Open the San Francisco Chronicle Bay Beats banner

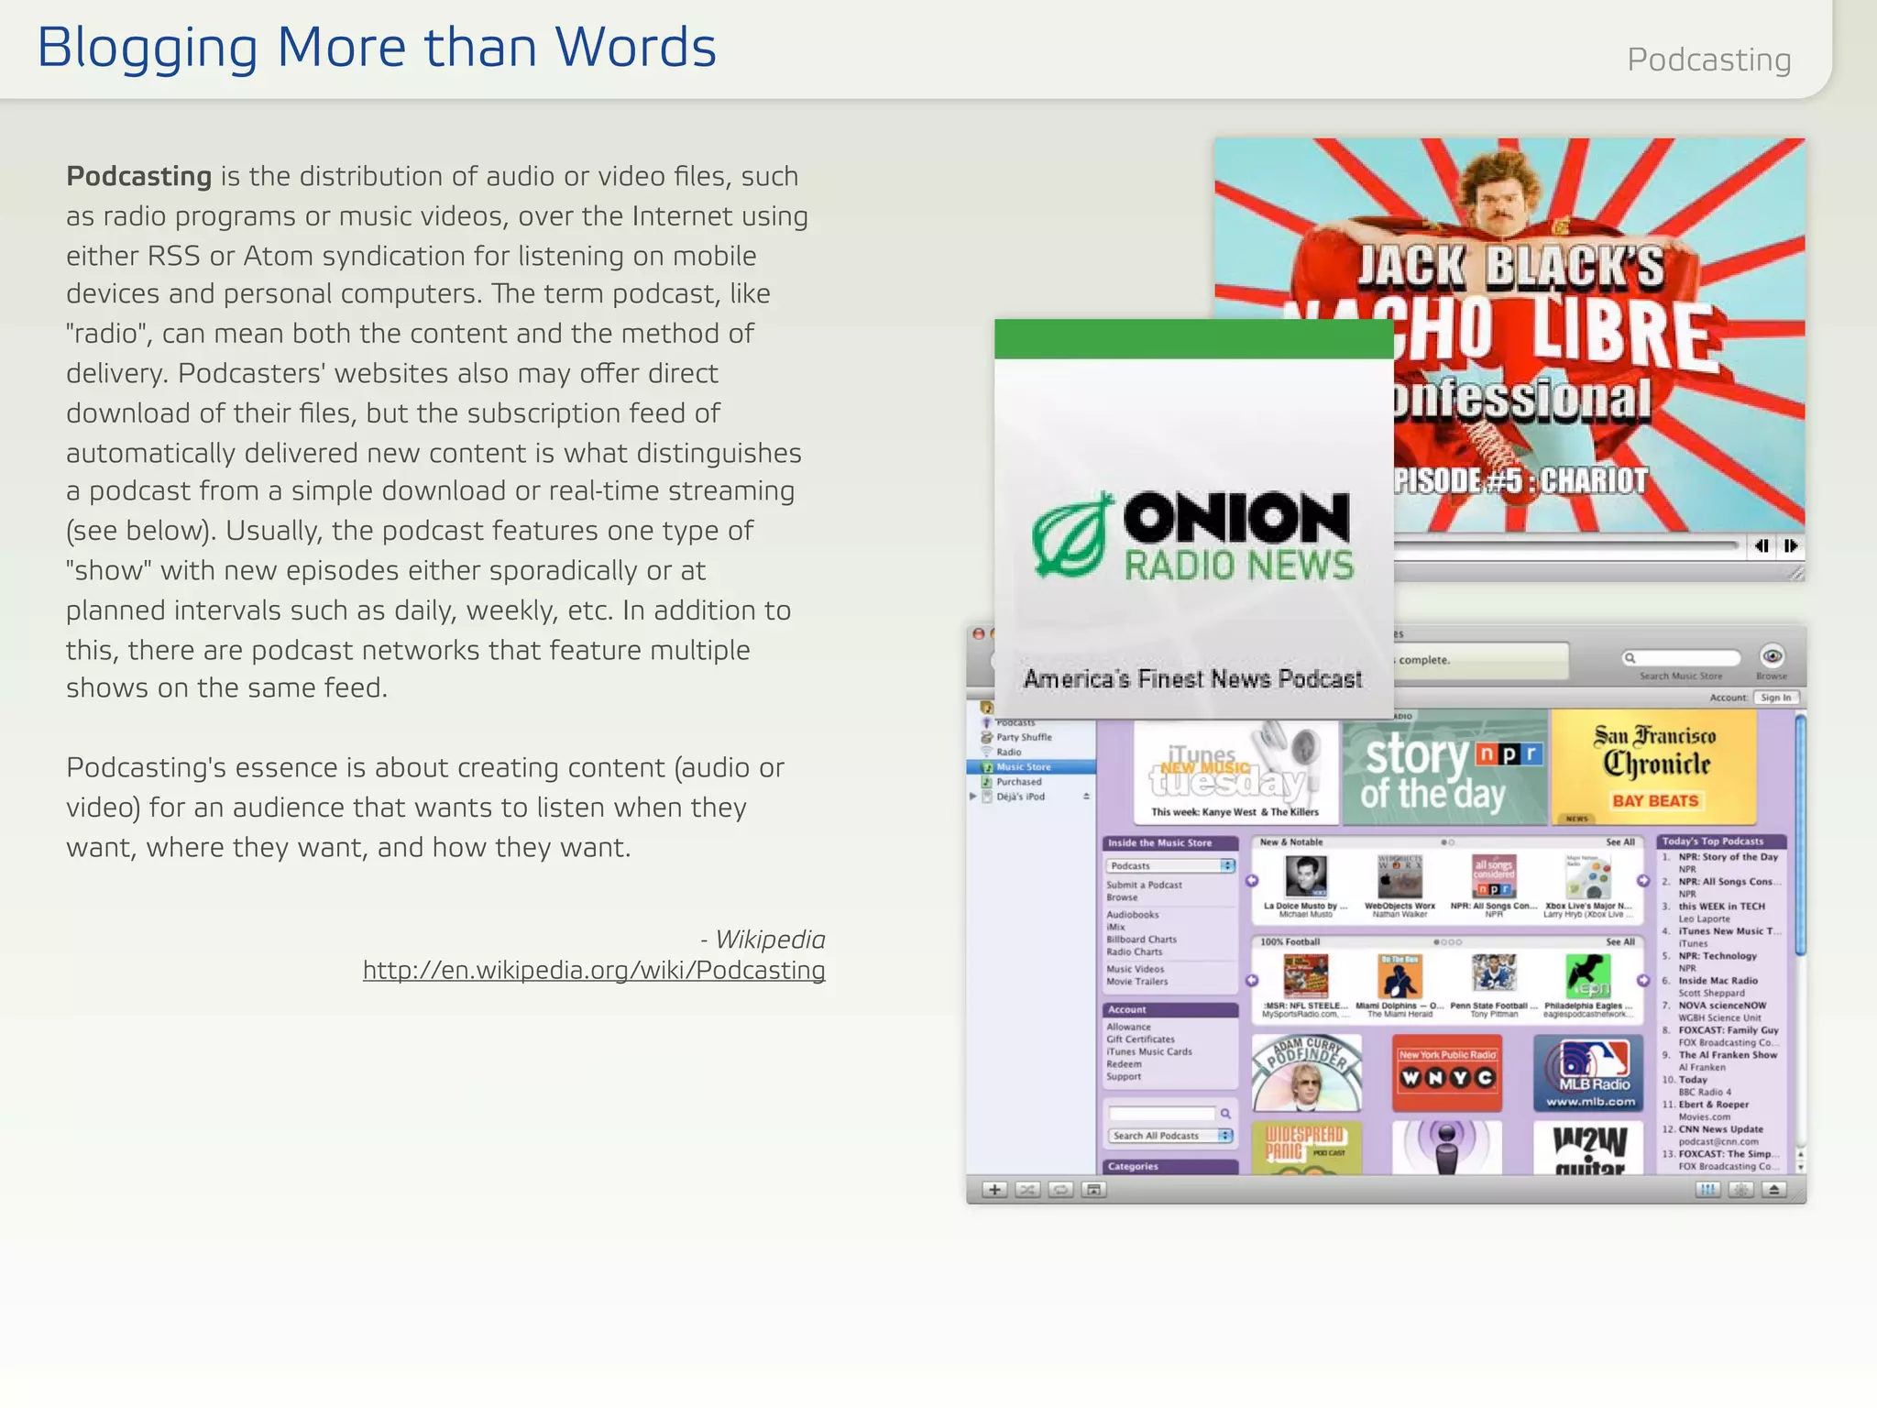pos(1653,769)
